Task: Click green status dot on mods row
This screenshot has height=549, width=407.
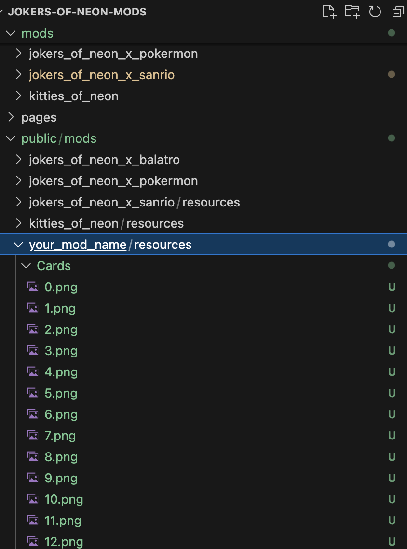Action: tap(392, 33)
